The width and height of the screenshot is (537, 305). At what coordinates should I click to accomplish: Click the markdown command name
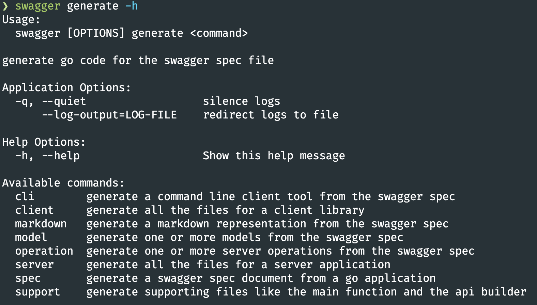pos(41,224)
